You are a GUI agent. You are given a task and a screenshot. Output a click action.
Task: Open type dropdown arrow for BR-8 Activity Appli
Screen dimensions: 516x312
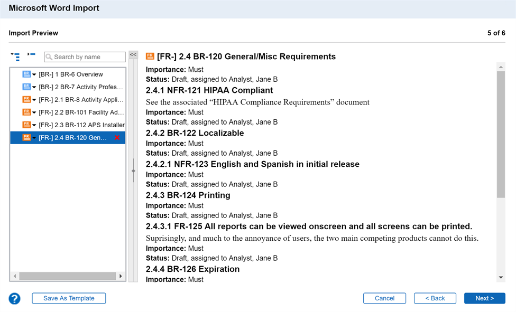(34, 100)
